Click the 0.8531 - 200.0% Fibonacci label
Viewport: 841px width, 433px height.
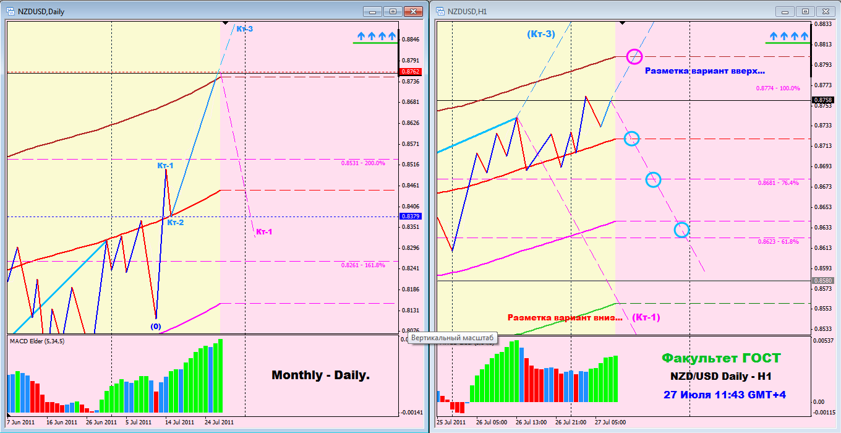coord(363,163)
